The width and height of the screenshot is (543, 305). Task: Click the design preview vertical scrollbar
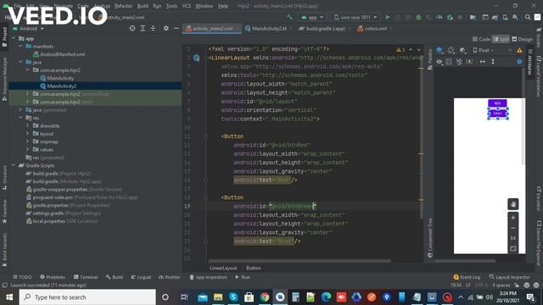[x=523, y=116]
